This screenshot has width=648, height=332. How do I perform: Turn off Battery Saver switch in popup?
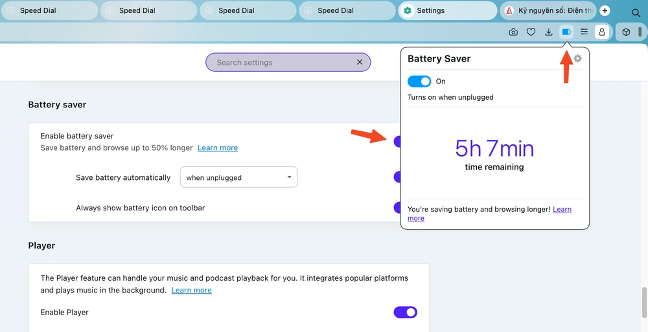click(x=419, y=82)
